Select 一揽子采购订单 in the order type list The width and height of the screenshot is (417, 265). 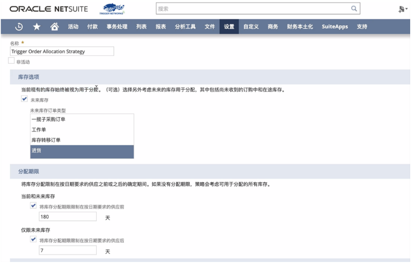click(82, 119)
